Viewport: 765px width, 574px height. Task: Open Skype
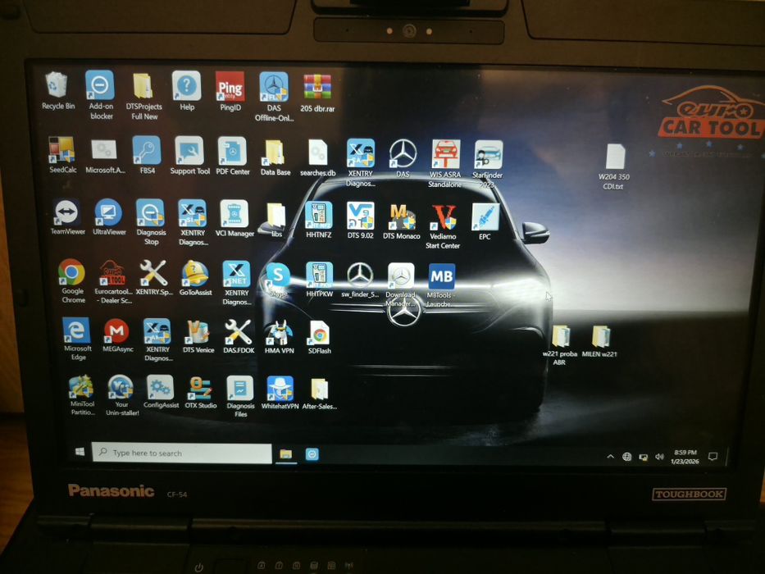pyautogui.click(x=278, y=276)
